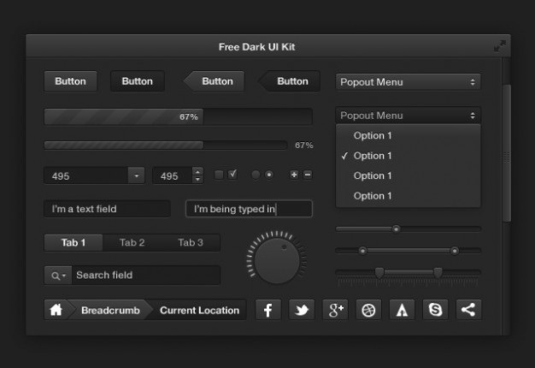Screen dimensions: 535x368
Task: Click the share icon button
Action: point(469,310)
